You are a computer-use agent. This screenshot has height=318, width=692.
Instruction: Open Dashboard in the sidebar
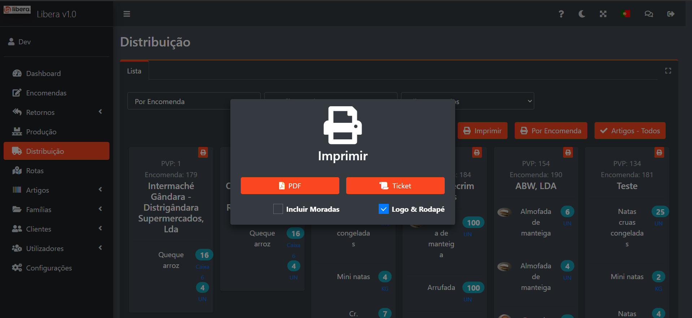click(43, 73)
